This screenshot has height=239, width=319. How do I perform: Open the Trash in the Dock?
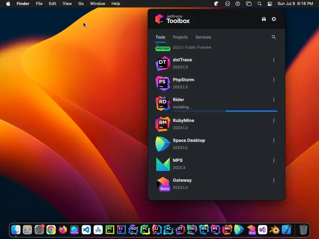tap(303, 230)
